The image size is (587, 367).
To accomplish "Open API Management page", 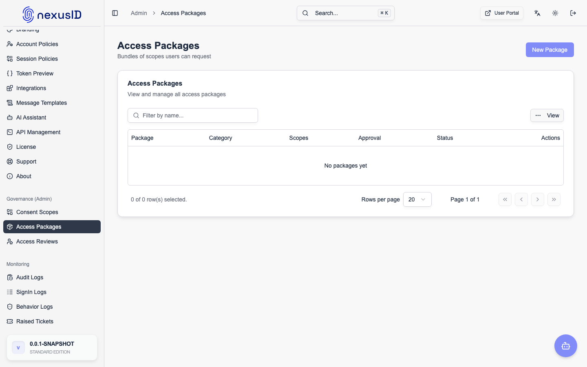I will coord(52,132).
